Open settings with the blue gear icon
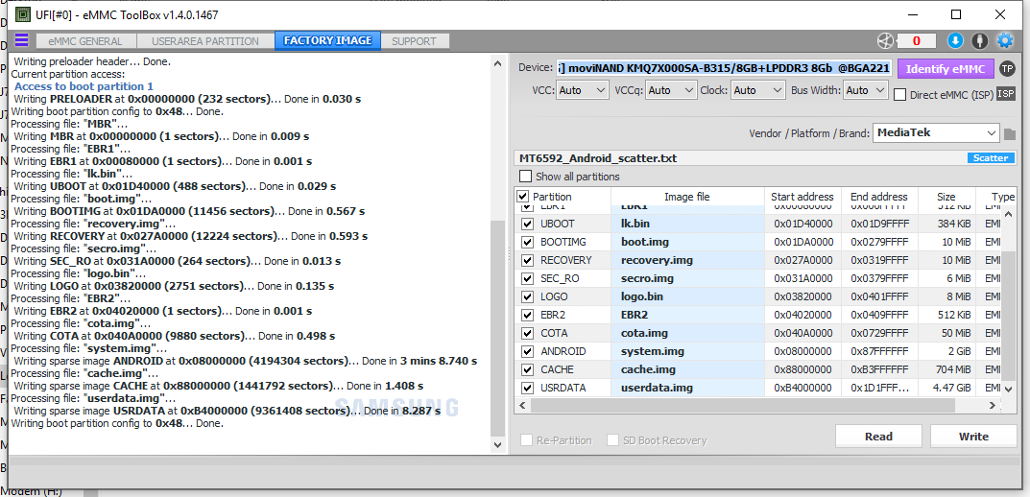 1005,40
